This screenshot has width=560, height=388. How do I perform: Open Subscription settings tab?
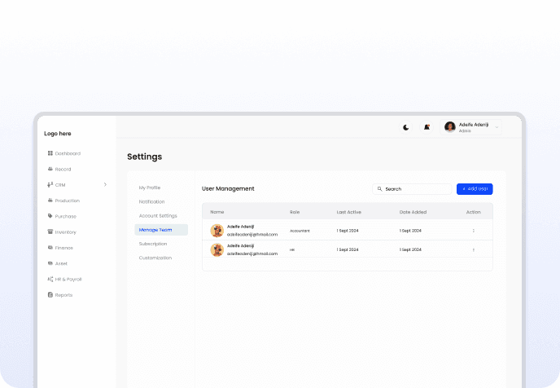153,244
